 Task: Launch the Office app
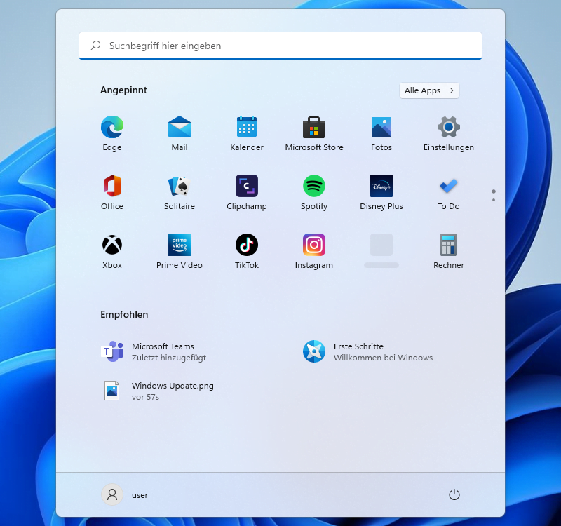pyautogui.click(x=112, y=192)
